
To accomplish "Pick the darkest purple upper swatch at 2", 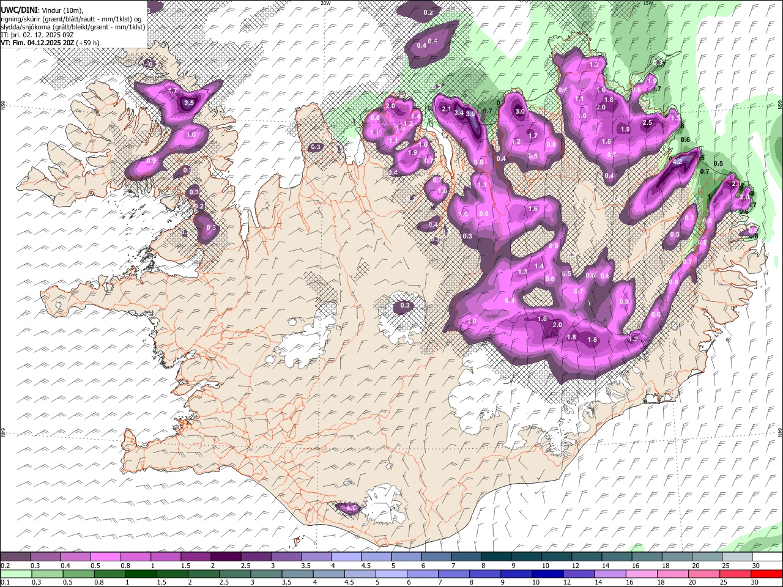I will click(x=226, y=557).
